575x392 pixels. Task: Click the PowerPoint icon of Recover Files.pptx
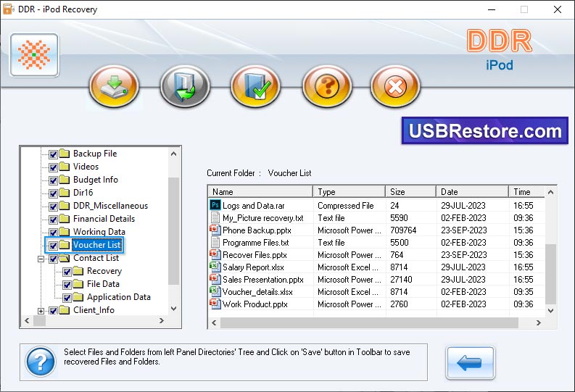pyautogui.click(x=215, y=254)
